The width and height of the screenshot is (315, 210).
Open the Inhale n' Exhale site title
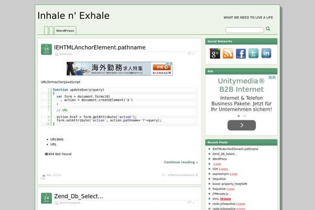tap(73, 16)
